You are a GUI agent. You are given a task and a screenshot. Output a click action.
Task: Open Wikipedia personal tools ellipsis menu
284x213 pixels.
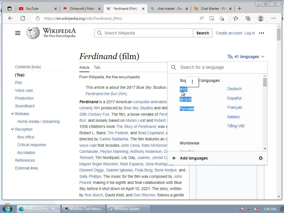click(x=261, y=33)
